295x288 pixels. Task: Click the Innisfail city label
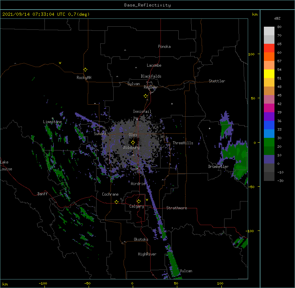[x=142, y=112]
